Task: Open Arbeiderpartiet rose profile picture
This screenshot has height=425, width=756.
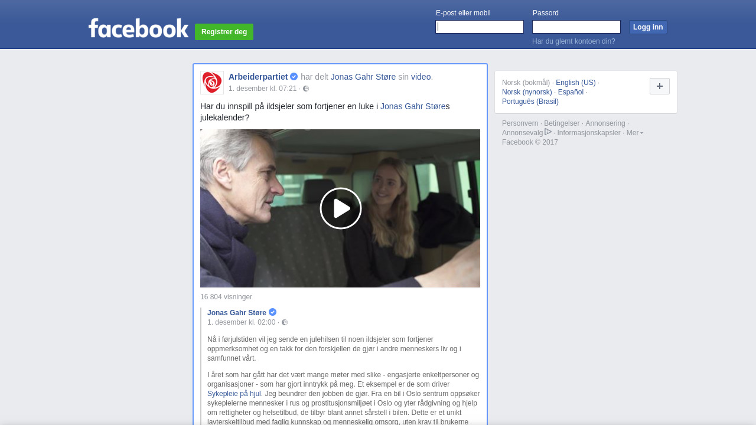Action: coord(212,83)
